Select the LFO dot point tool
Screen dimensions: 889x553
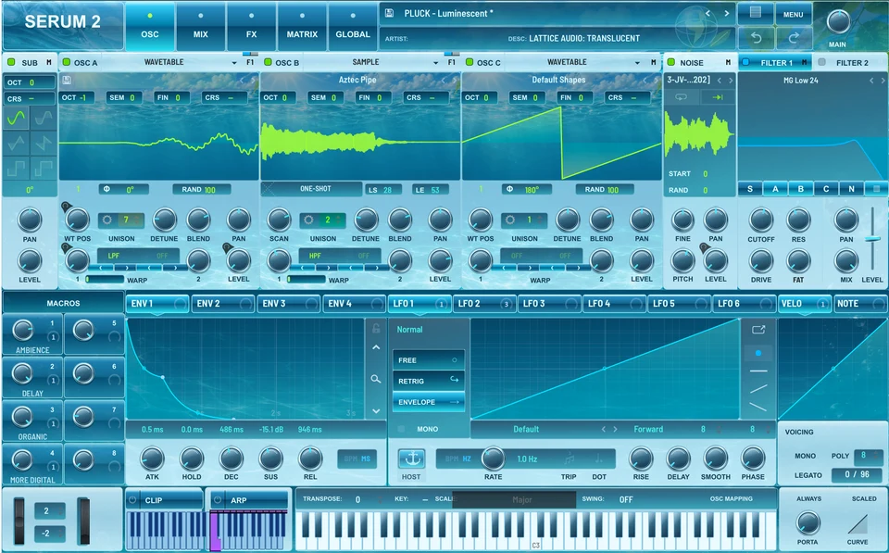(x=758, y=353)
